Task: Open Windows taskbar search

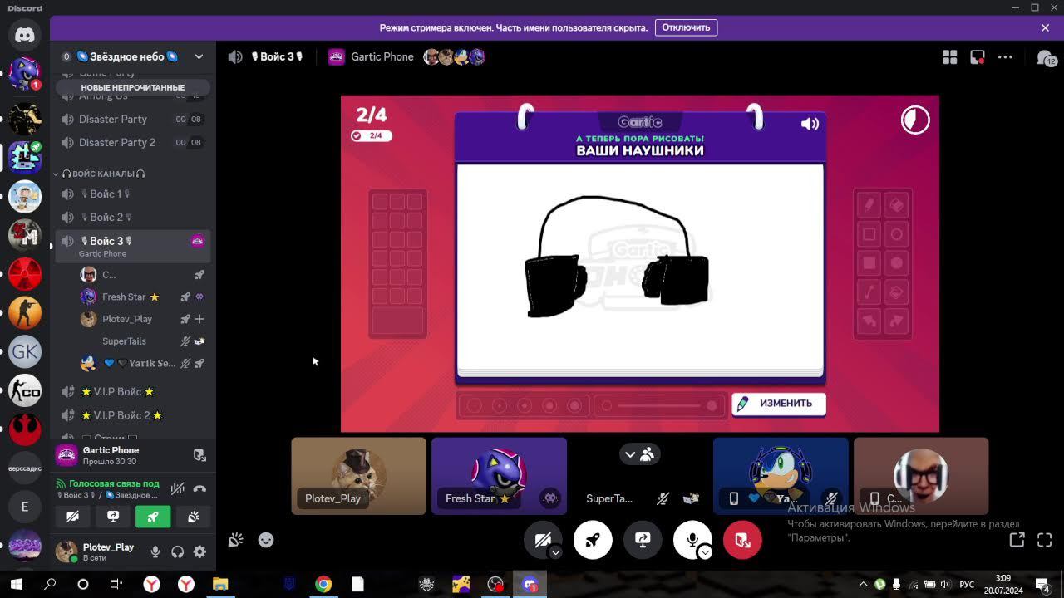Action: [50, 584]
